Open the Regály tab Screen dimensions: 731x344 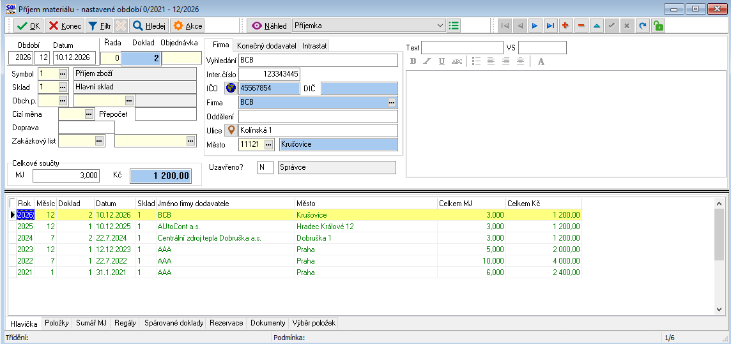125,322
